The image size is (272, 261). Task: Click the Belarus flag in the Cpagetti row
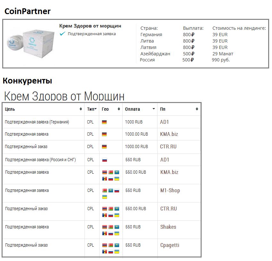[x=111, y=245]
